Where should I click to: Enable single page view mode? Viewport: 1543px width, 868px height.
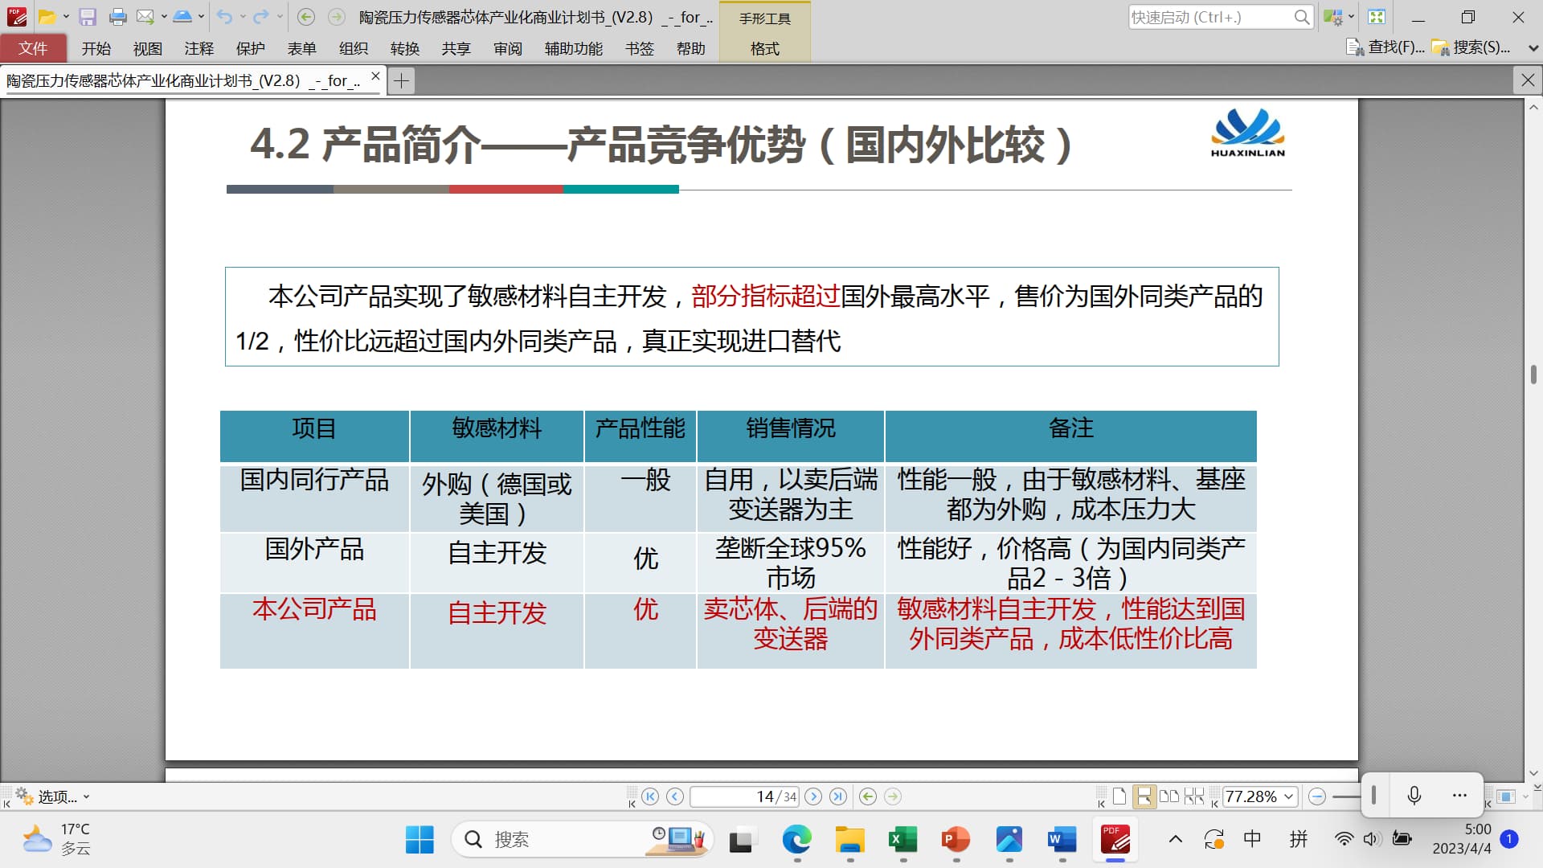[1119, 796]
